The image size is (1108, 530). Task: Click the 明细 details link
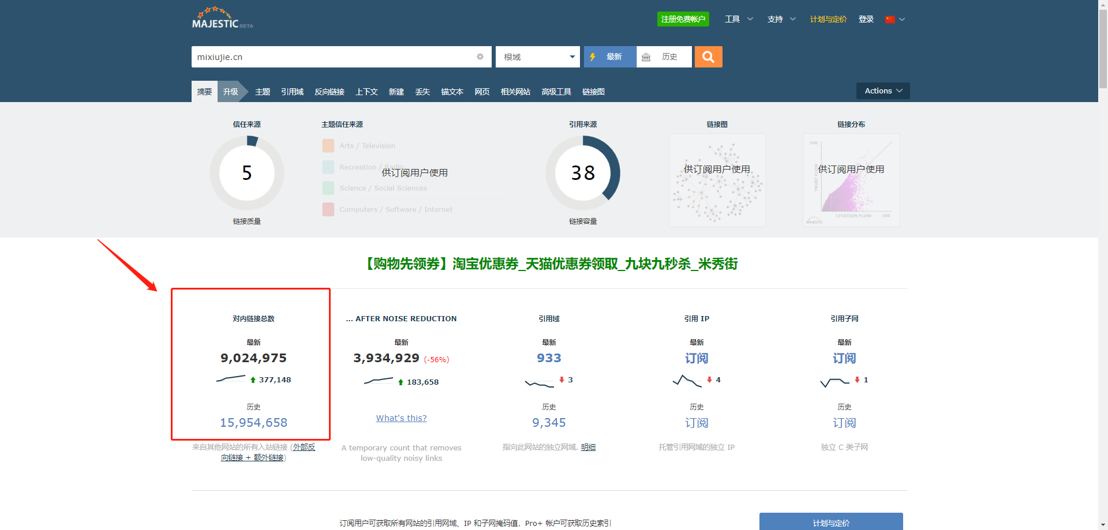pyautogui.click(x=588, y=448)
